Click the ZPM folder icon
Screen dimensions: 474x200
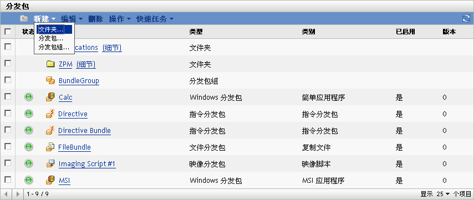(x=50, y=64)
